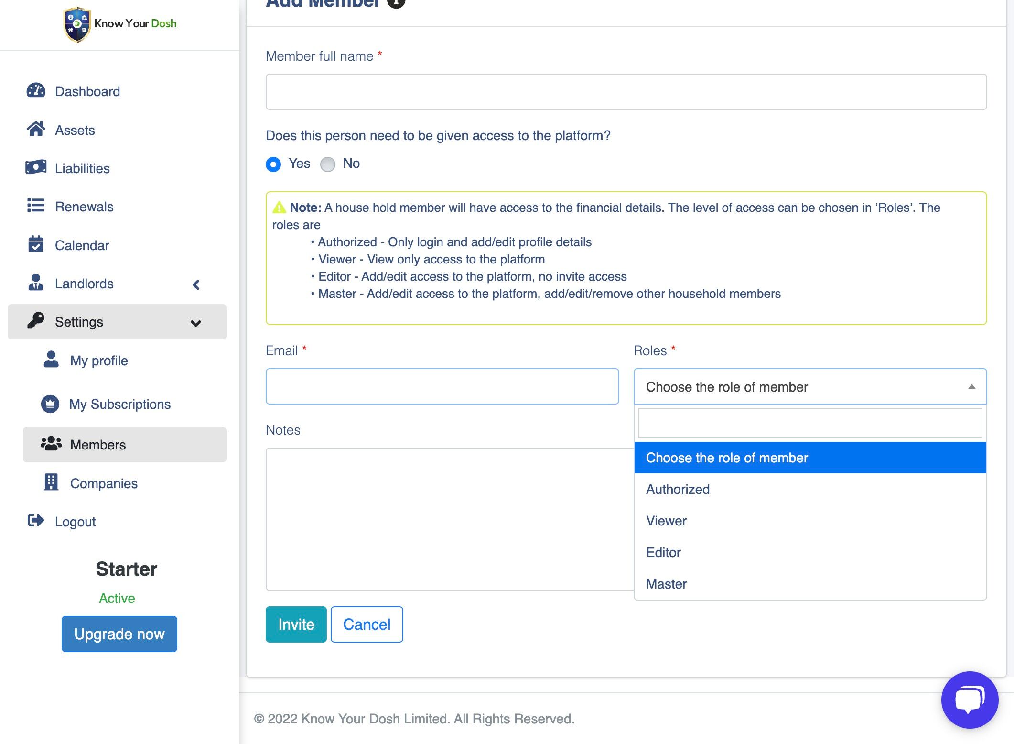Select No for platform access
The width and height of the screenshot is (1014, 744).
(x=328, y=164)
